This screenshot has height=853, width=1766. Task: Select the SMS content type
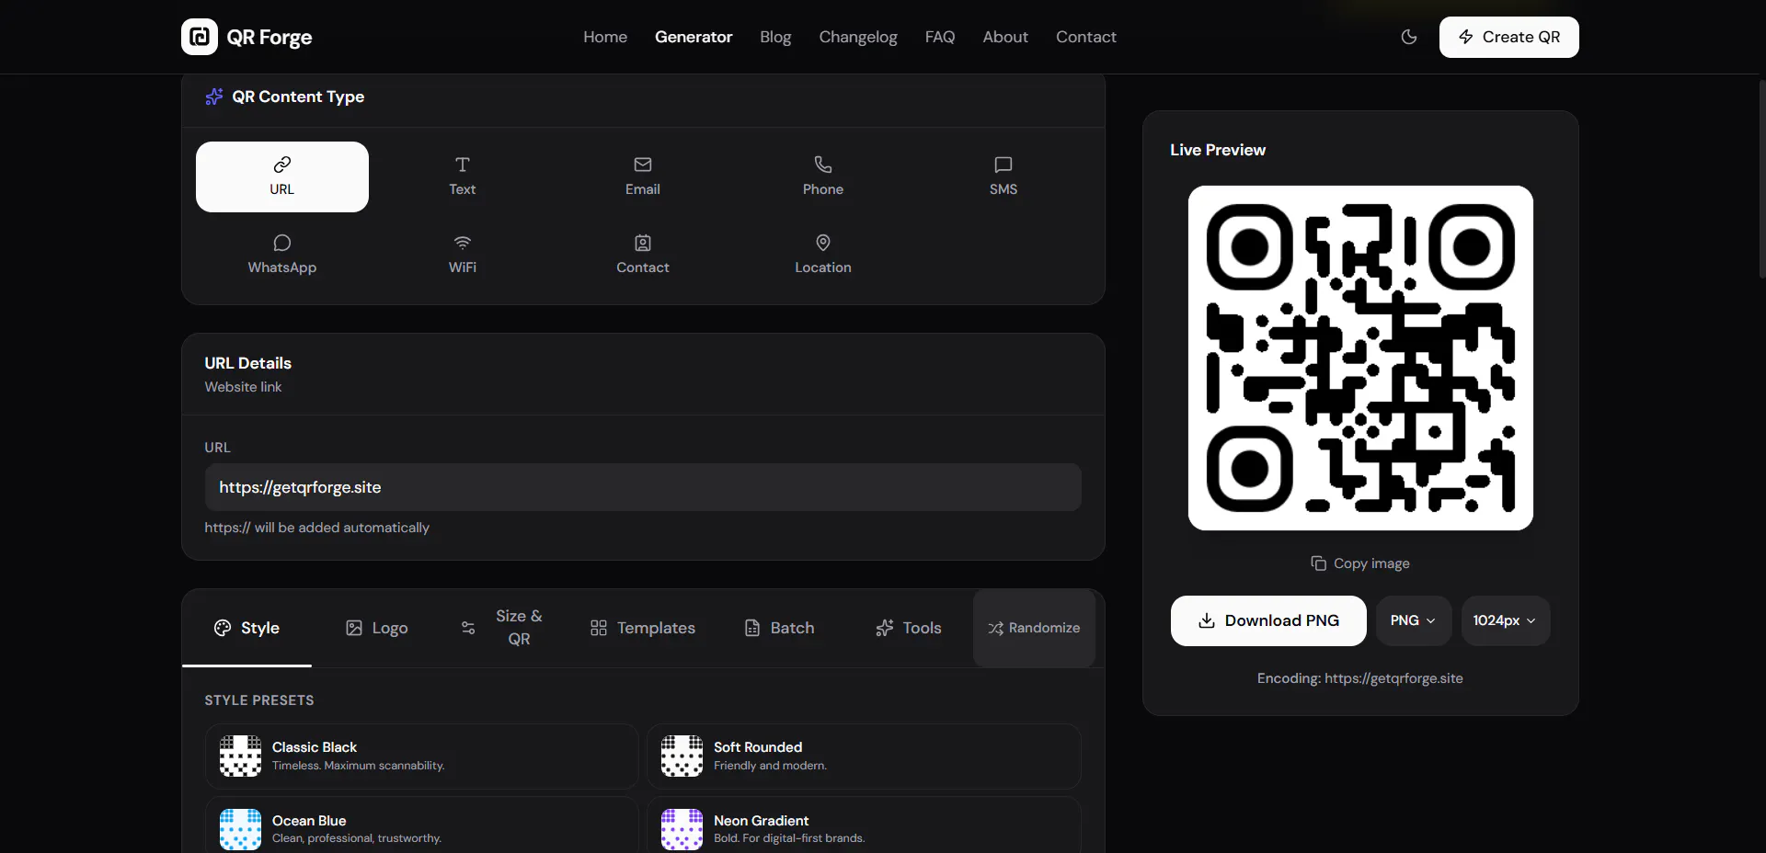pos(1003,176)
